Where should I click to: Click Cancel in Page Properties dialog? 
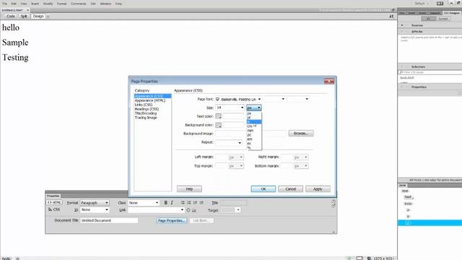[x=290, y=189]
